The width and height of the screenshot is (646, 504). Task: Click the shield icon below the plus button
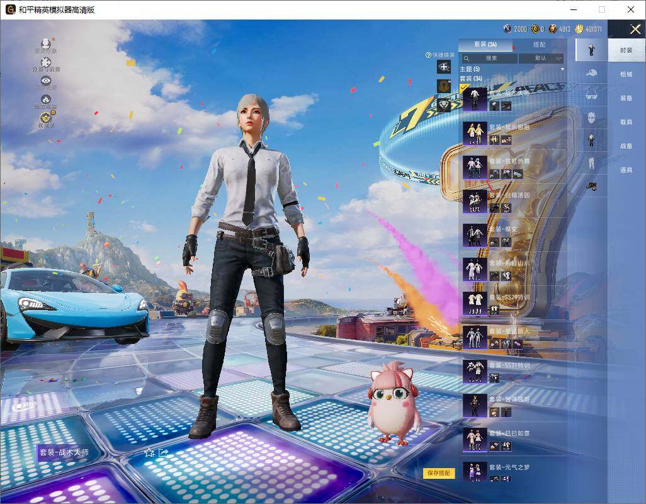[444, 86]
